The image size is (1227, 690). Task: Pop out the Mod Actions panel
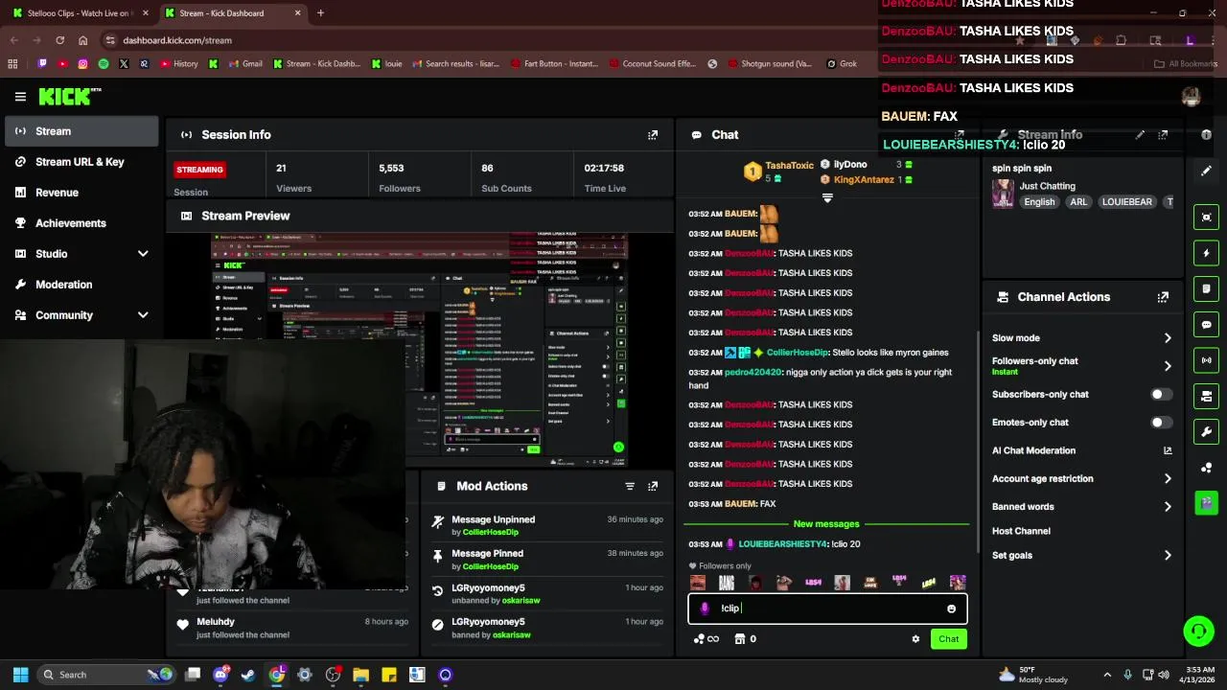(x=653, y=486)
